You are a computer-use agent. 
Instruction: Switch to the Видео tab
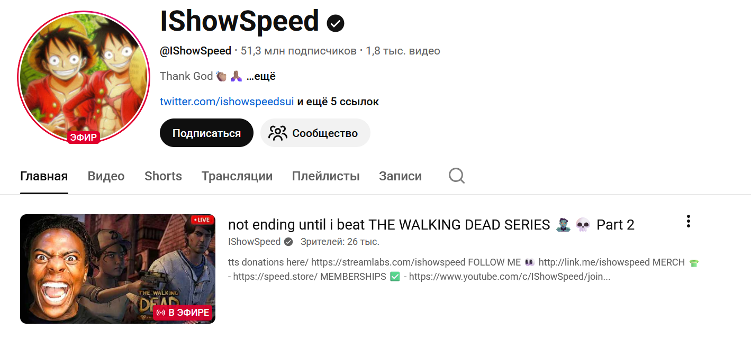pyautogui.click(x=106, y=176)
